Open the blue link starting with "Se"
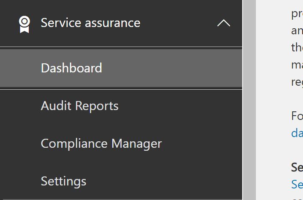Screen dimensions: 303x200 (297, 184)
